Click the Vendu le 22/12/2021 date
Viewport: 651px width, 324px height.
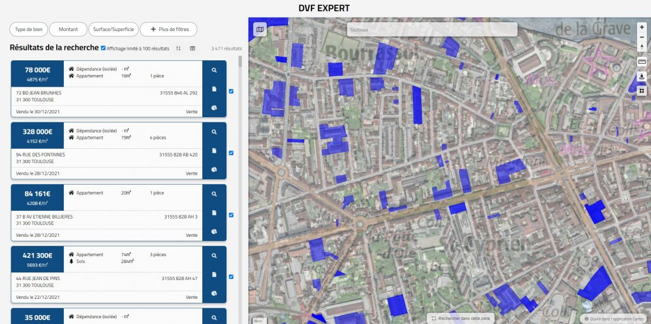pos(38,297)
